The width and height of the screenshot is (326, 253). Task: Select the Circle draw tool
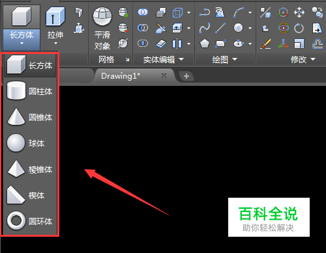click(x=239, y=28)
